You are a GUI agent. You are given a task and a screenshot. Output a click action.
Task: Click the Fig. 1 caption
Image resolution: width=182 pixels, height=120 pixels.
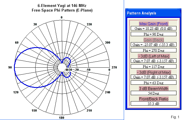(175, 117)
